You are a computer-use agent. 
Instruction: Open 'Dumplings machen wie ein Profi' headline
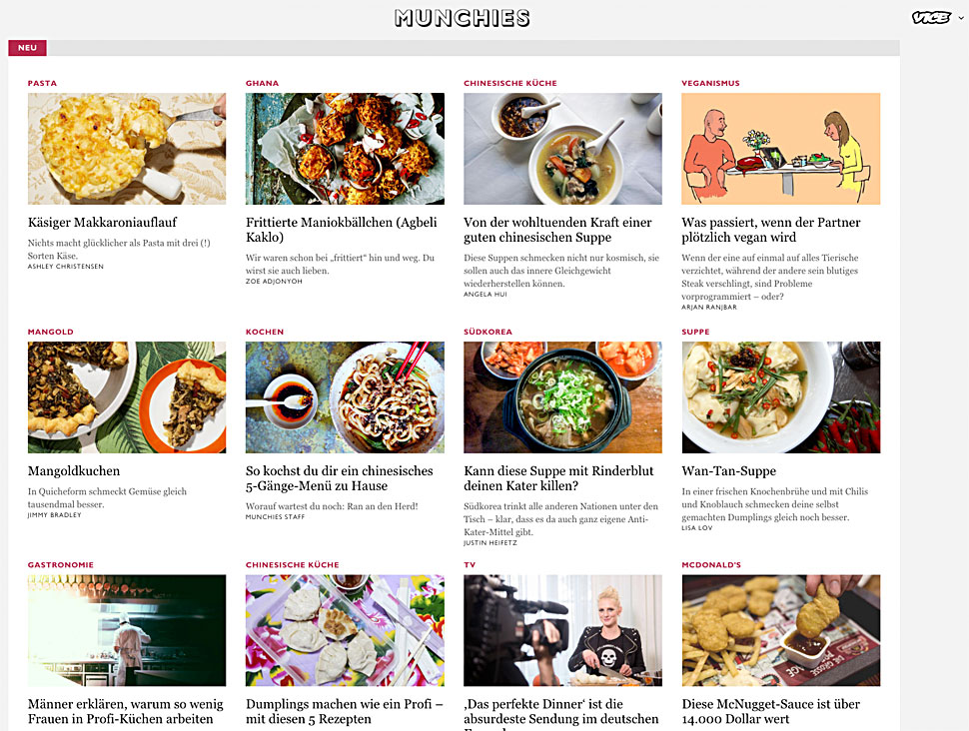pos(345,711)
